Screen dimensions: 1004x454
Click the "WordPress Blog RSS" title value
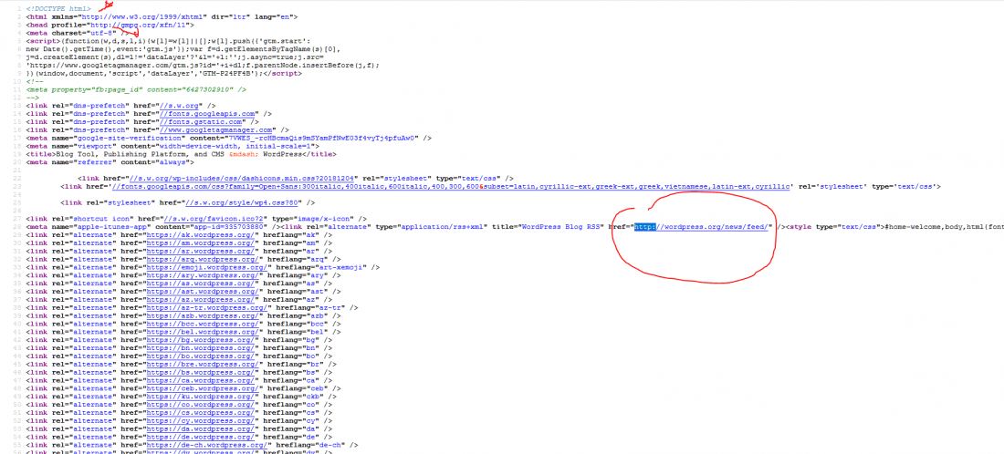coord(562,227)
